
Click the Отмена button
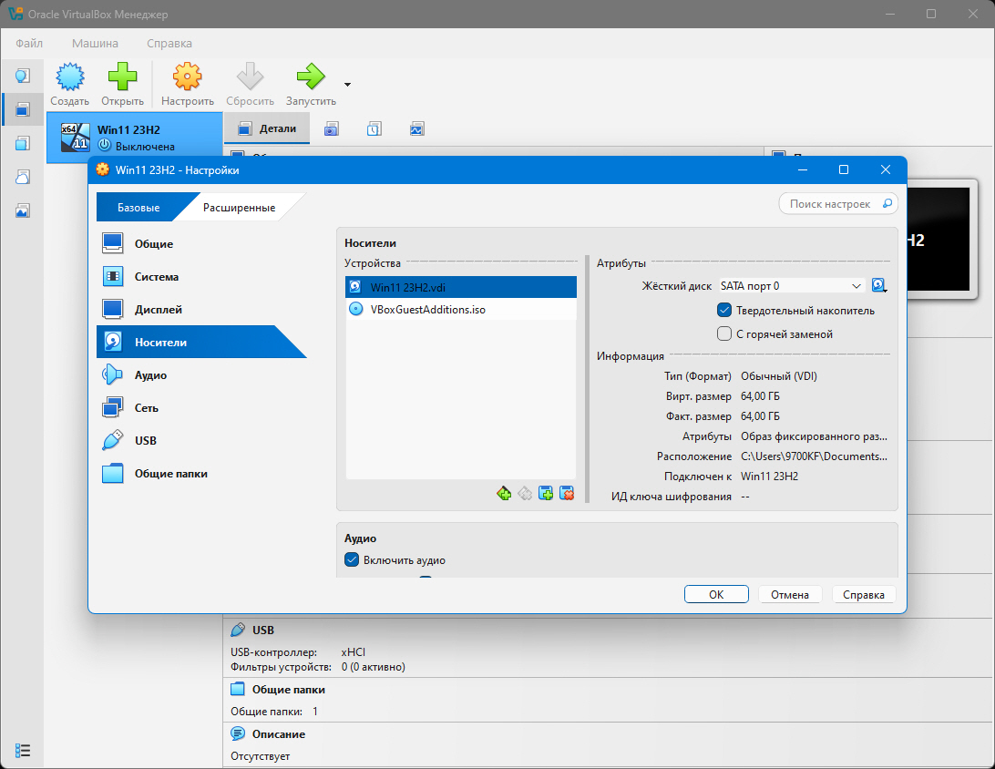click(790, 594)
